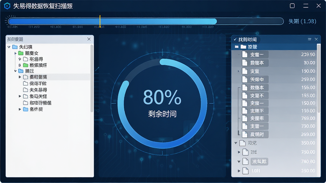Close the left folder tree panel
The image size is (326, 183).
[x=89, y=39]
